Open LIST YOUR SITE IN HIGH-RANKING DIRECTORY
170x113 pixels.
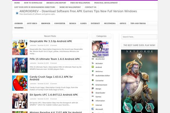(x=35, y=7)
